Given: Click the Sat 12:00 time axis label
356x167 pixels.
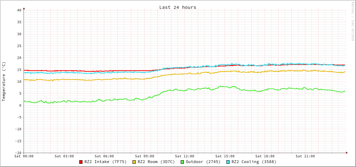Looking at the screenshot, I should [x=185, y=156].
